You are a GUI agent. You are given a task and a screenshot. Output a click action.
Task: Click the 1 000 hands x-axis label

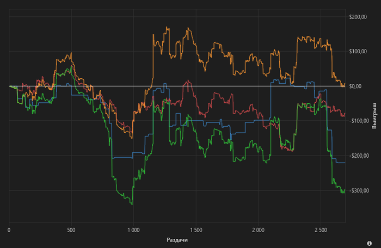pyautogui.click(x=133, y=230)
